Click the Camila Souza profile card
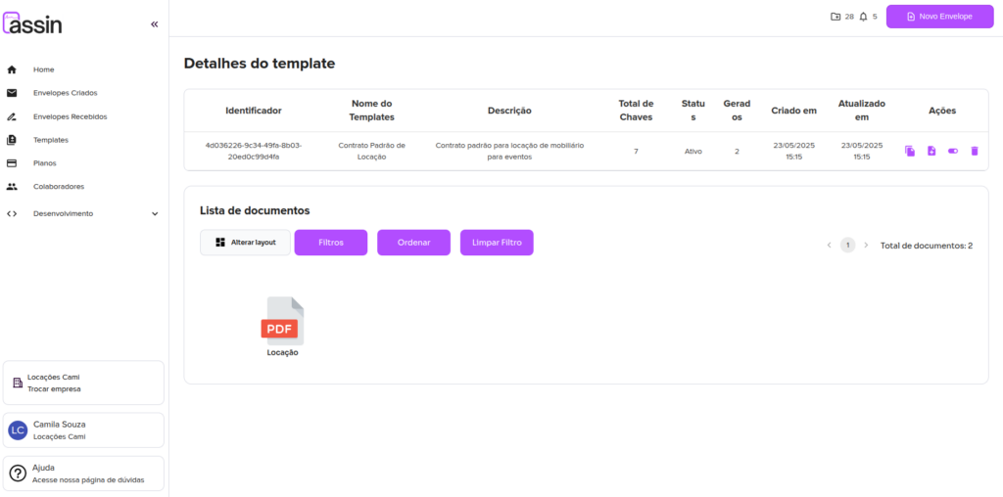 tap(83, 430)
